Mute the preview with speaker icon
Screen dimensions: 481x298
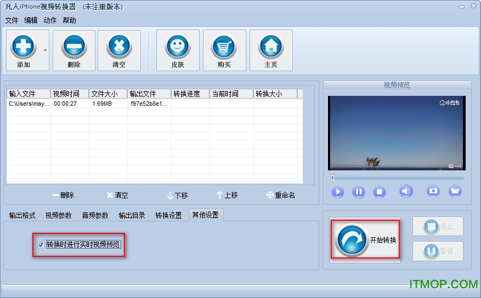406,191
